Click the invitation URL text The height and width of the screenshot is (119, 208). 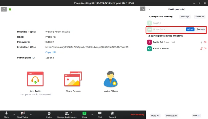pyautogui.click(x=87, y=47)
